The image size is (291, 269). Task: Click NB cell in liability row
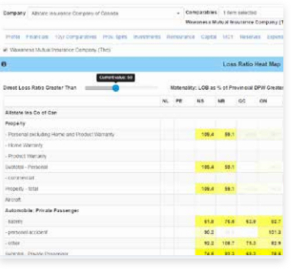226,221
